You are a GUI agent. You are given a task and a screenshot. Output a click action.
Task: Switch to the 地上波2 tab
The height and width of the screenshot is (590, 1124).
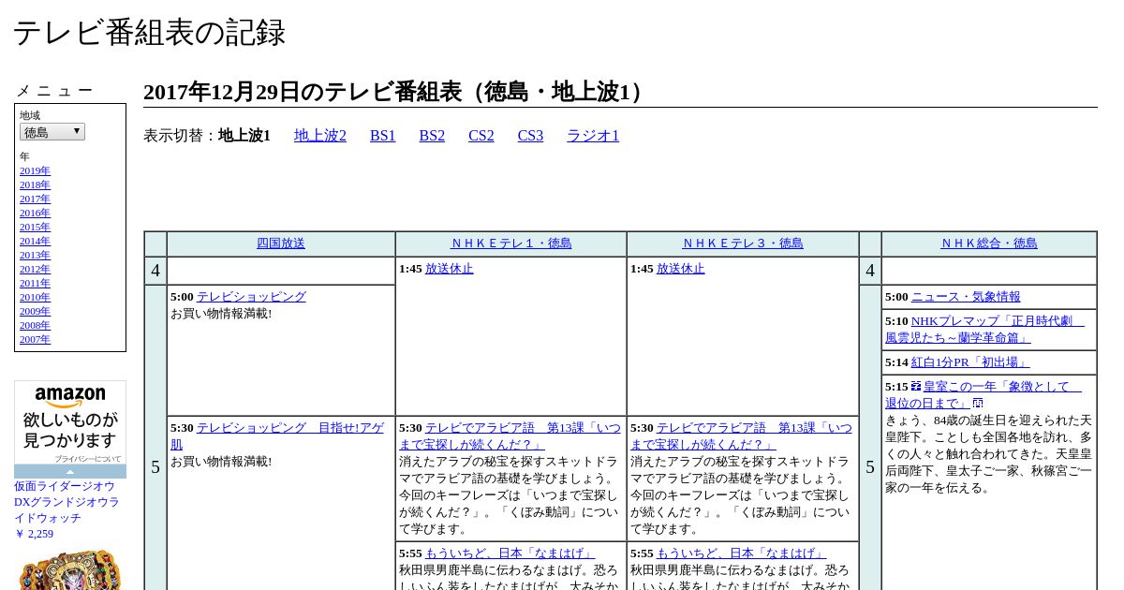pyautogui.click(x=320, y=135)
